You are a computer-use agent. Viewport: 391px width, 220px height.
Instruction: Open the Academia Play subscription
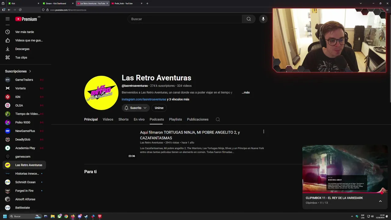(24, 148)
